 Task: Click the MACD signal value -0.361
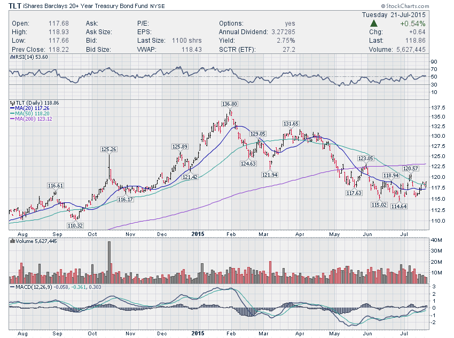[79, 287]
